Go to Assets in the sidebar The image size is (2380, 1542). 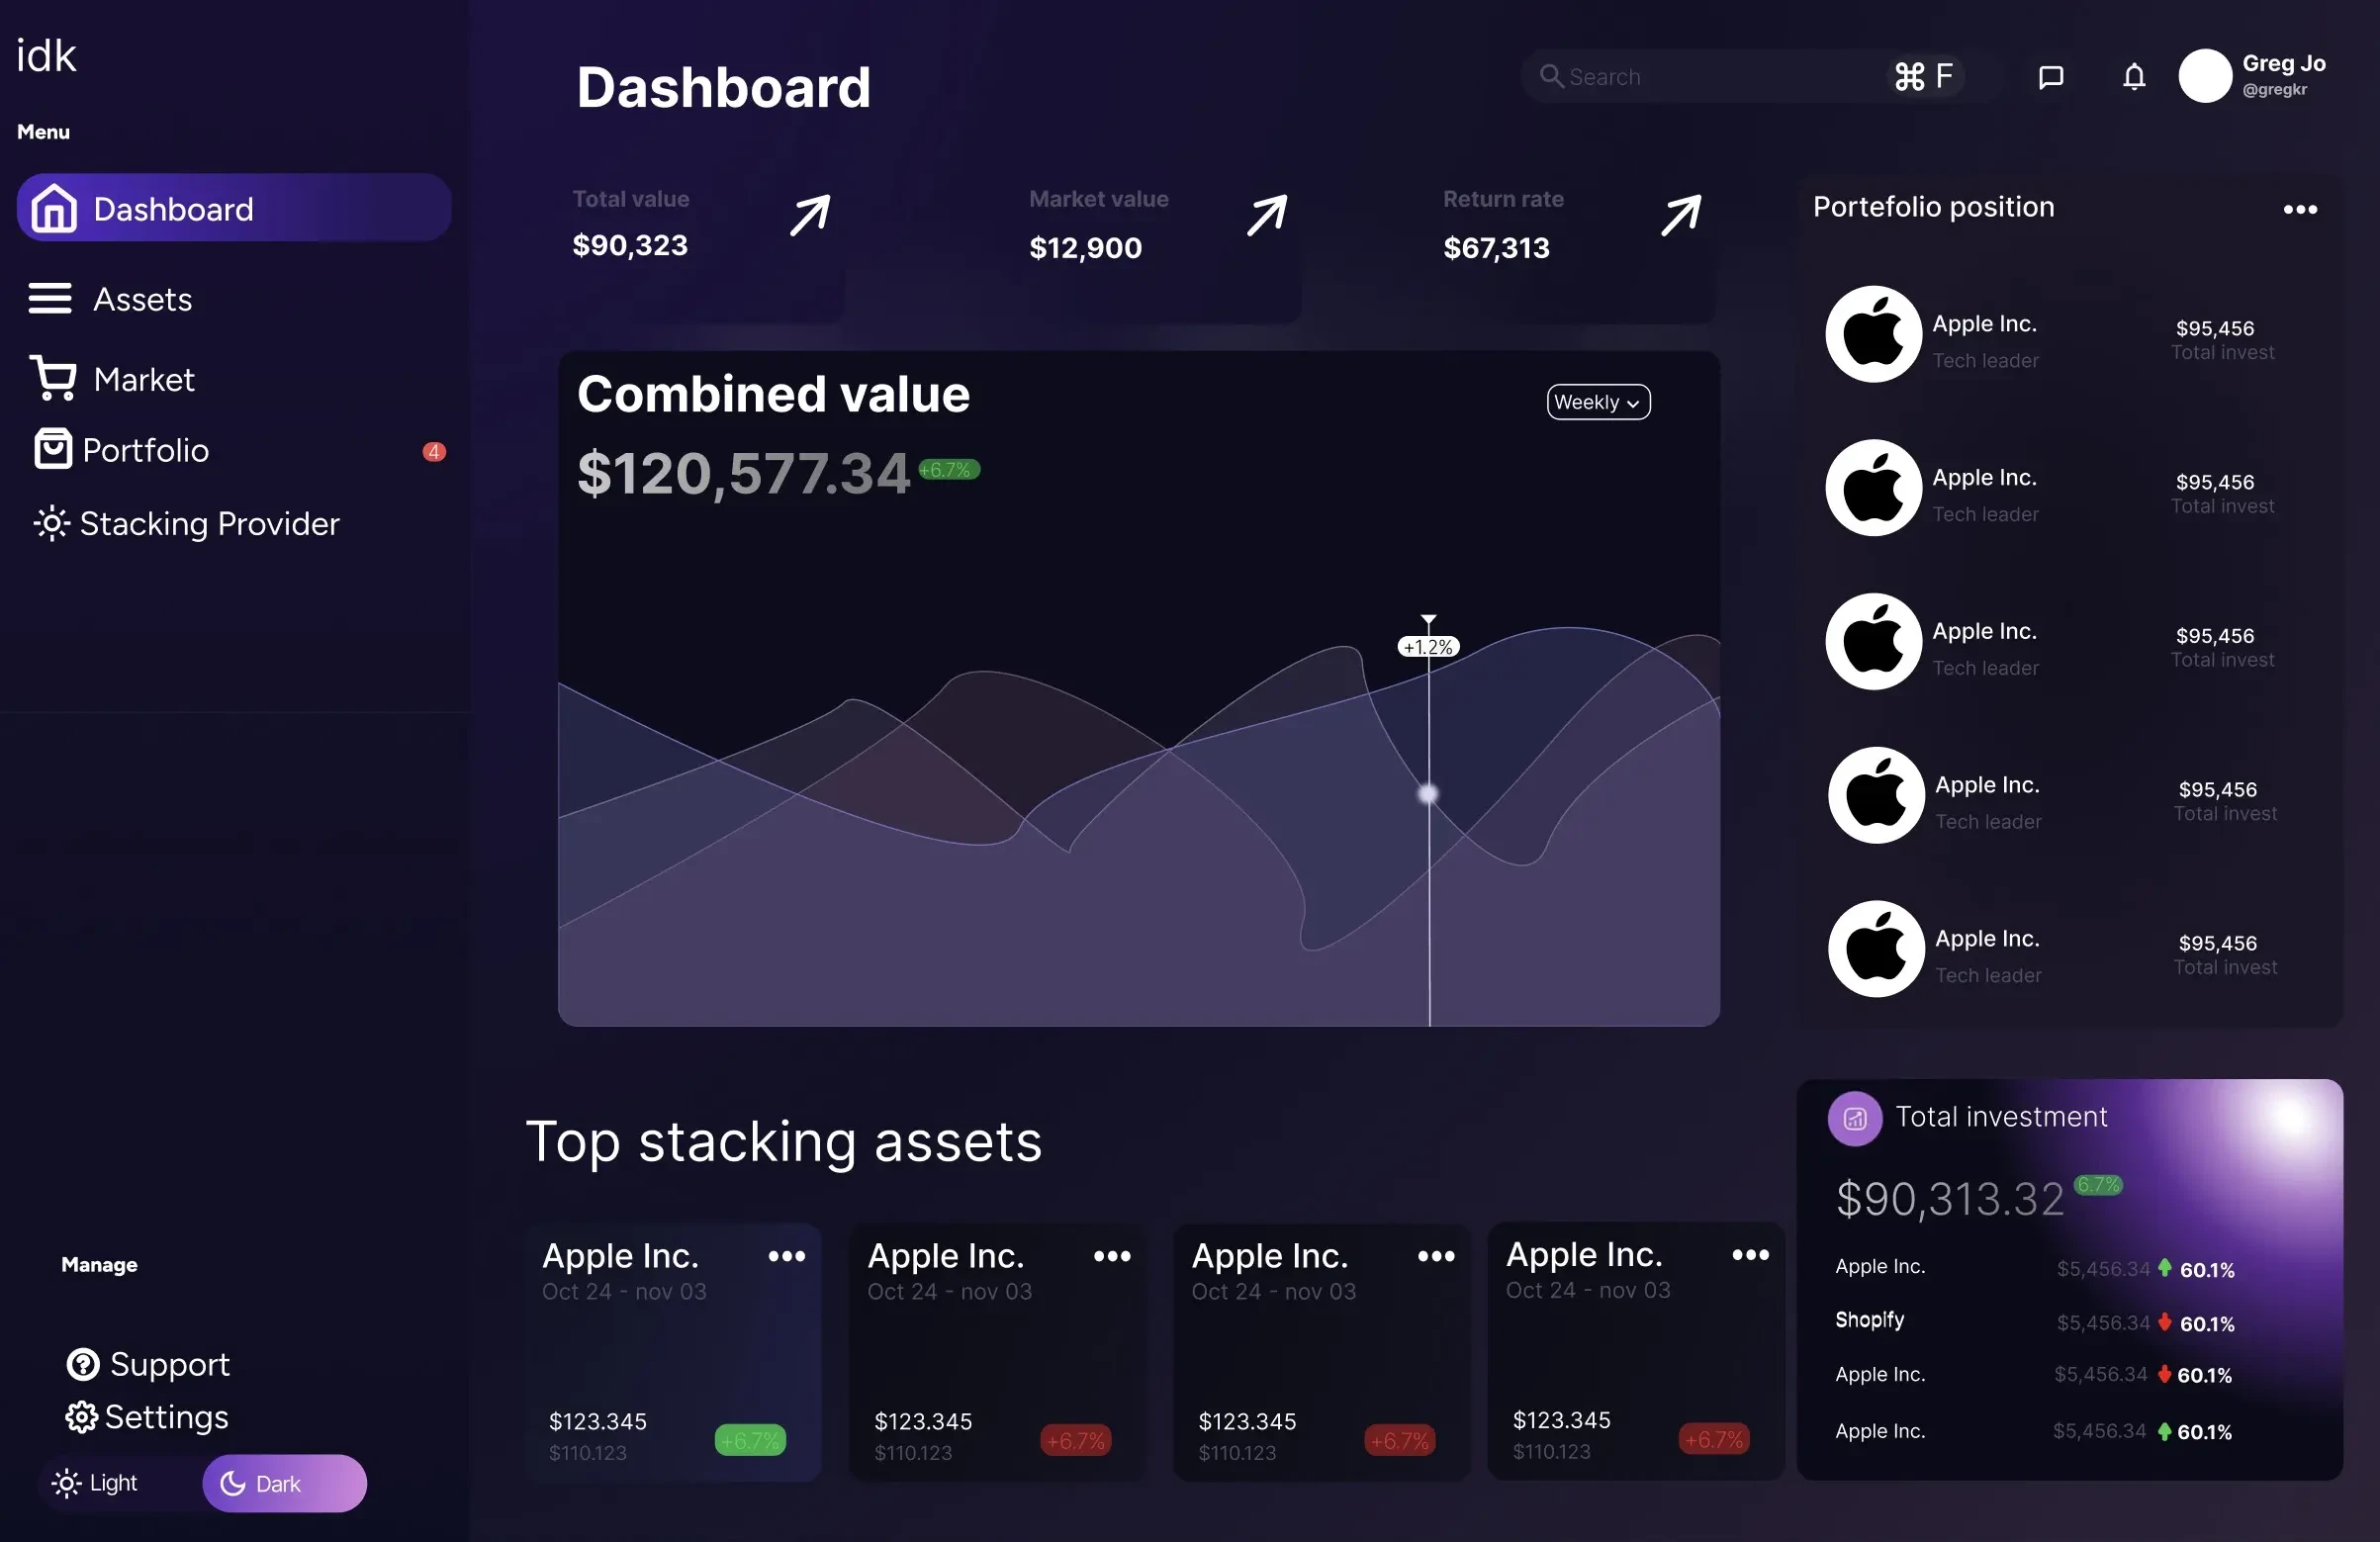142,299
